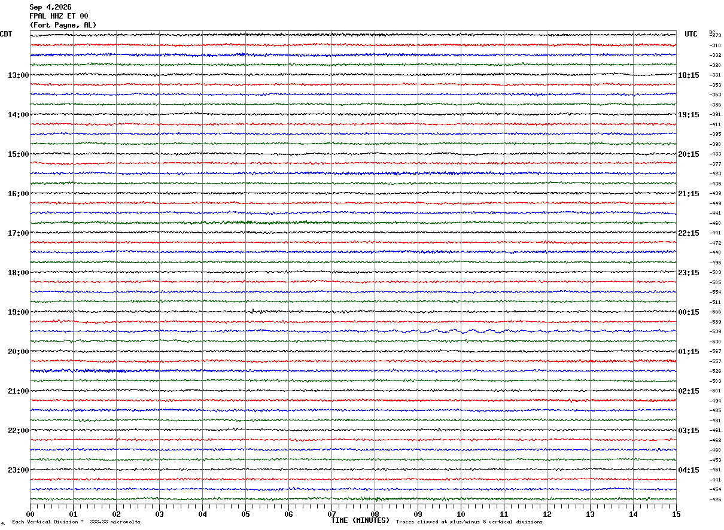Select minute 05 on the time axis
This screenshot has width=724, height=530.
[x=245, y=514]
